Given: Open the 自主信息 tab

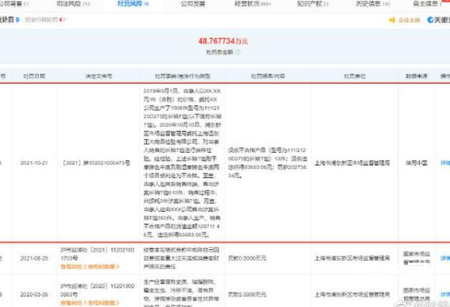Looking at the screenshot, I should [x=427, y=4].
